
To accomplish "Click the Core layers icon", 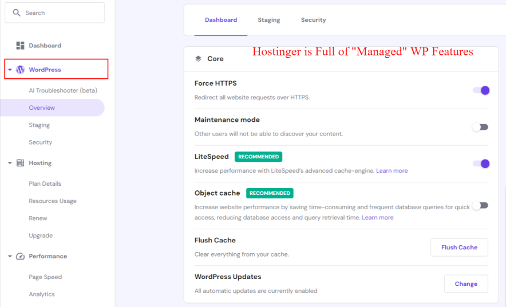I will (x=198, y=59).
